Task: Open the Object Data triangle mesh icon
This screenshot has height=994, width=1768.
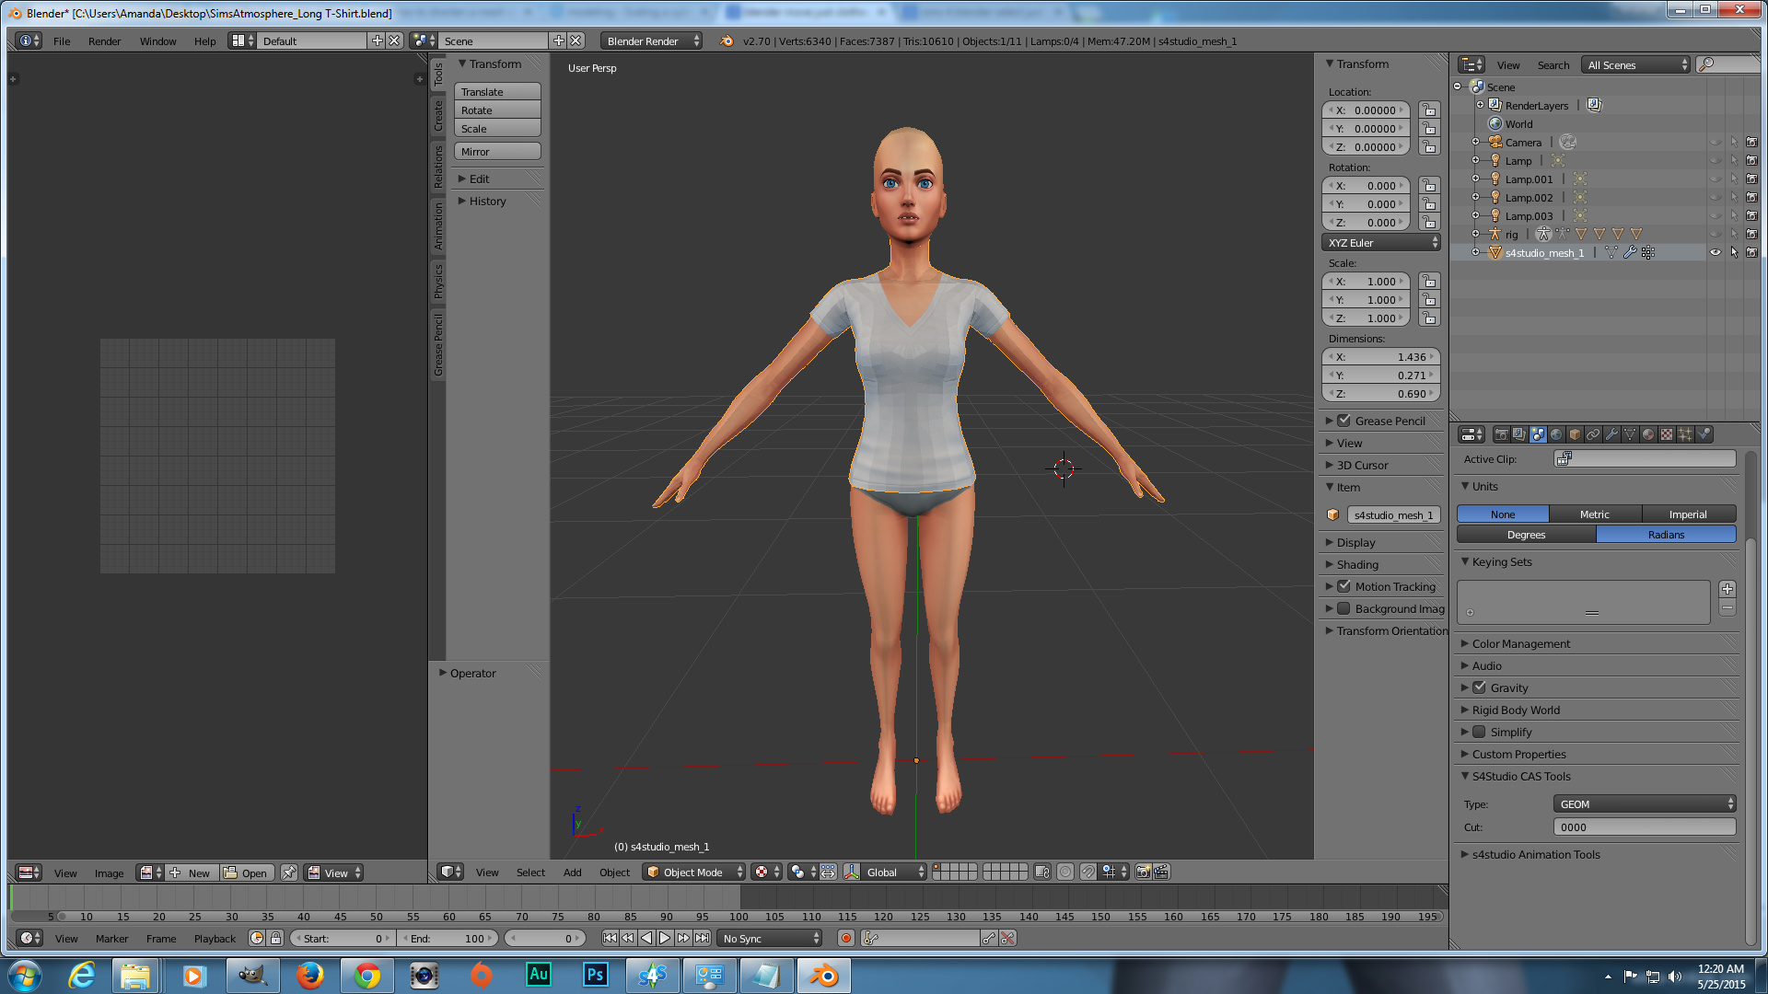Action: pyautogui.click(x=1630, y=434)
